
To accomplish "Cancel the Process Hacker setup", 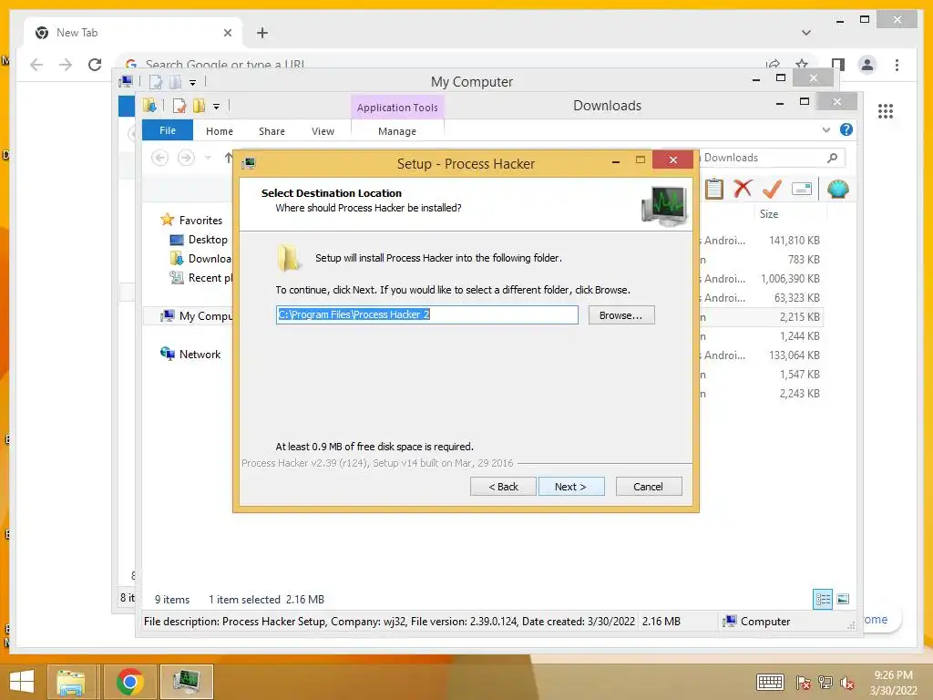I will pos(649,487).
